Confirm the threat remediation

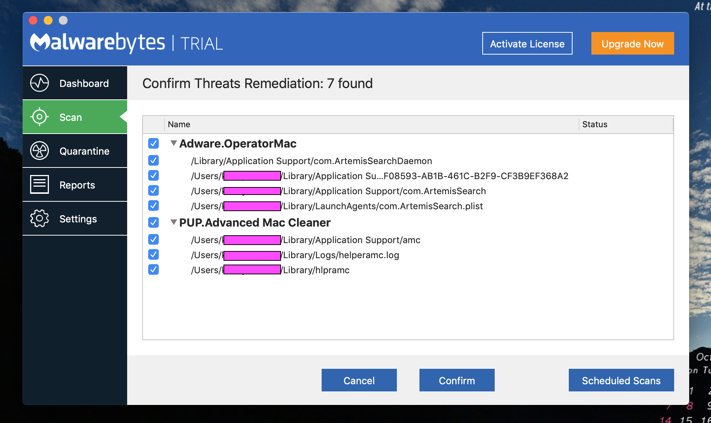(457, 380)
